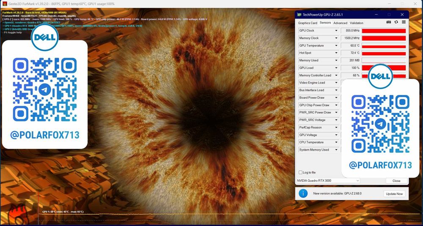Open the GPU Clock sensor dropdown
This screenshot has height=226, width=423.
[336, 31]
